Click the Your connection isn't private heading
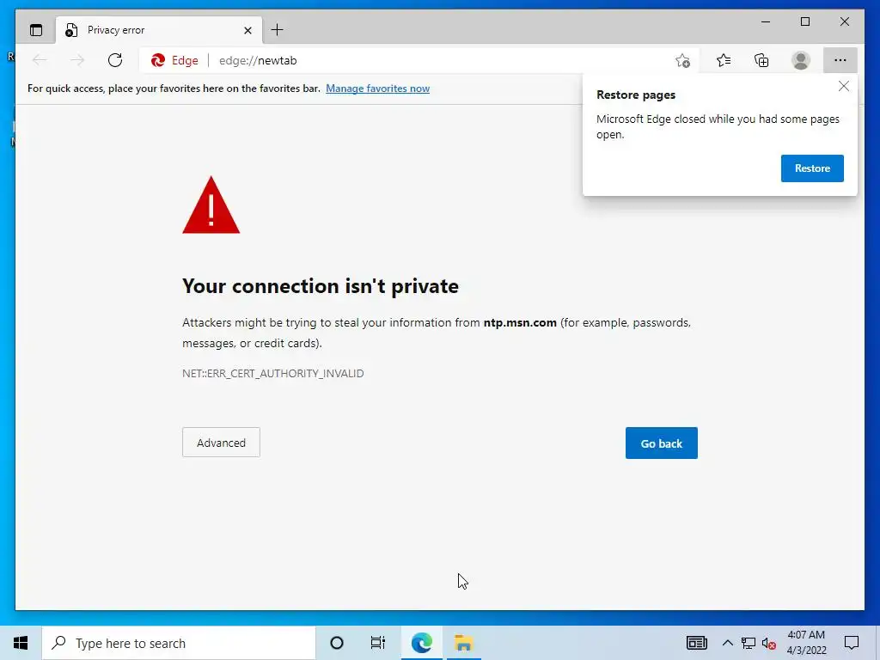Viewport: 880px width, 660px height. pos(321,286)
